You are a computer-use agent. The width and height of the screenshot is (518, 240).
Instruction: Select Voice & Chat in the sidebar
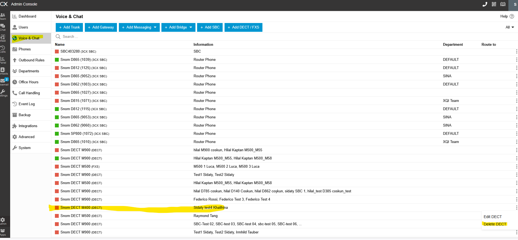[x=31, y=38]
